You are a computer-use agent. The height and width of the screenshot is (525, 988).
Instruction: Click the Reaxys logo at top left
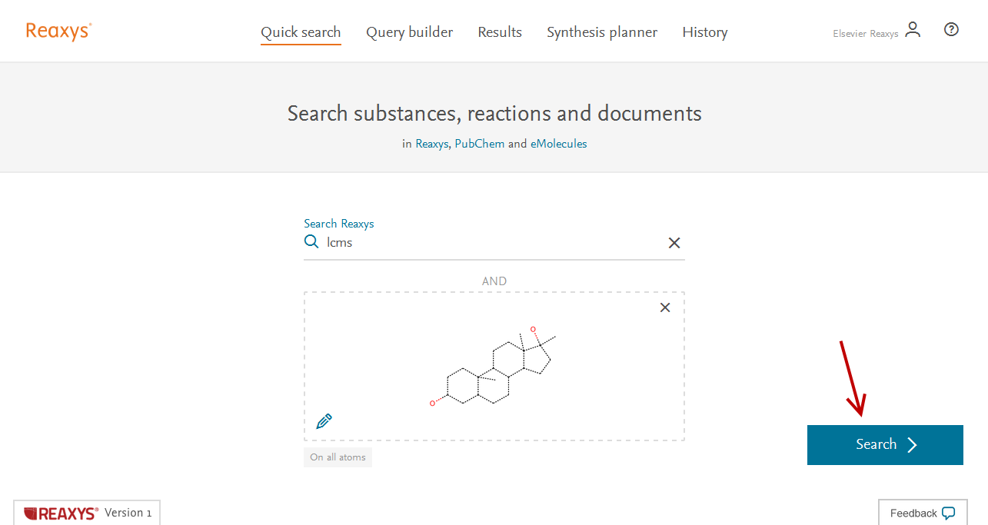coord(58,32)
